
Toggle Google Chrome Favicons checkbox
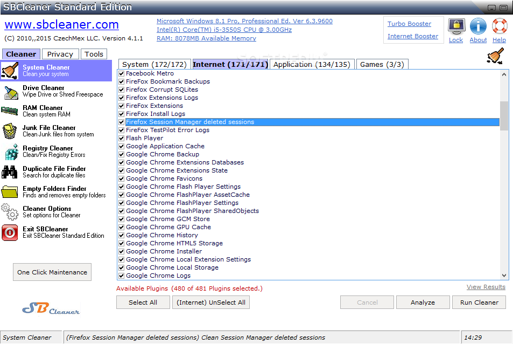coord(121,178)
